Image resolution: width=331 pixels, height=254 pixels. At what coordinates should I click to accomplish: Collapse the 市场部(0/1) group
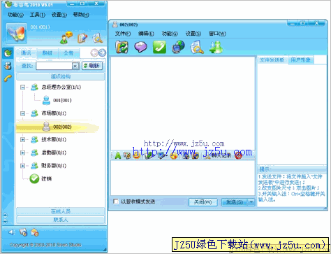point(22,113)
